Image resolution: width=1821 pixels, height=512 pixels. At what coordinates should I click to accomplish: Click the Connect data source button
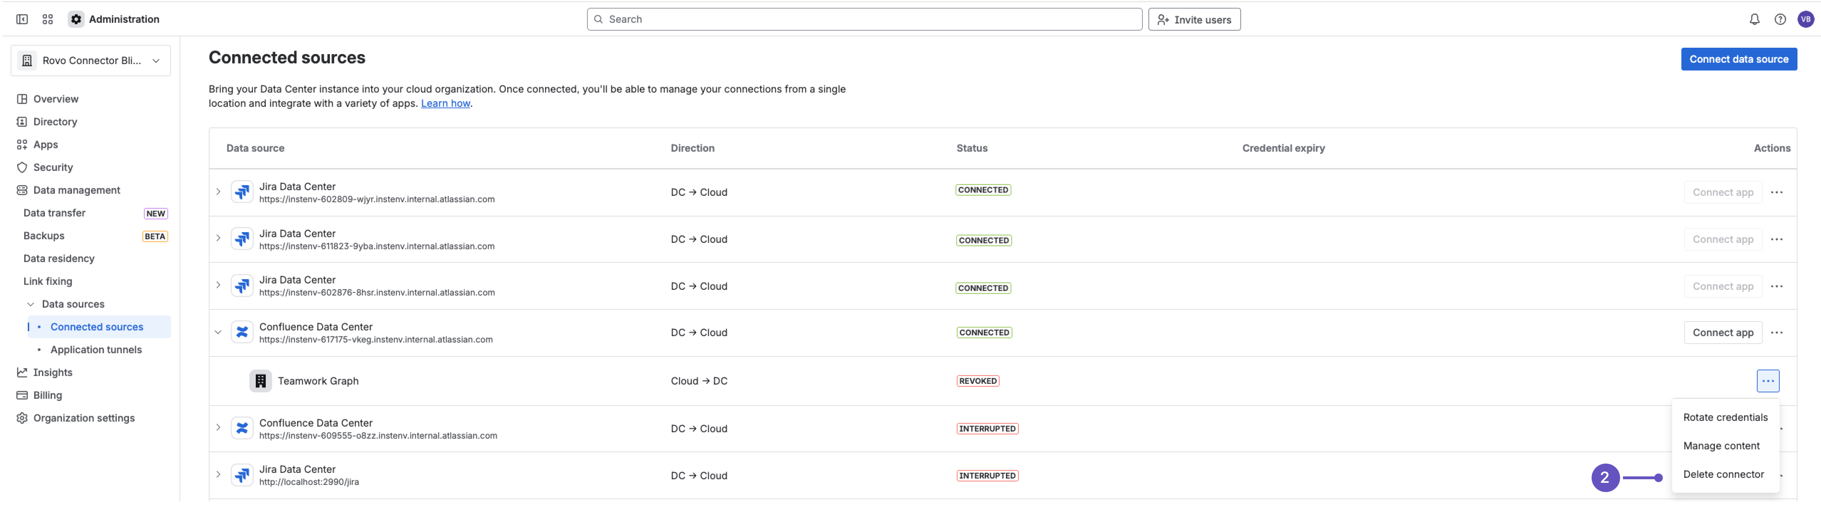point(1739,59)
